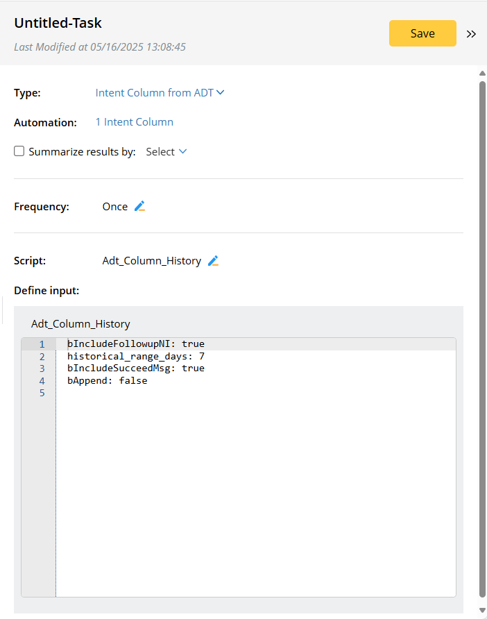Click the Adt_Column_History script name

coord(152,261)
